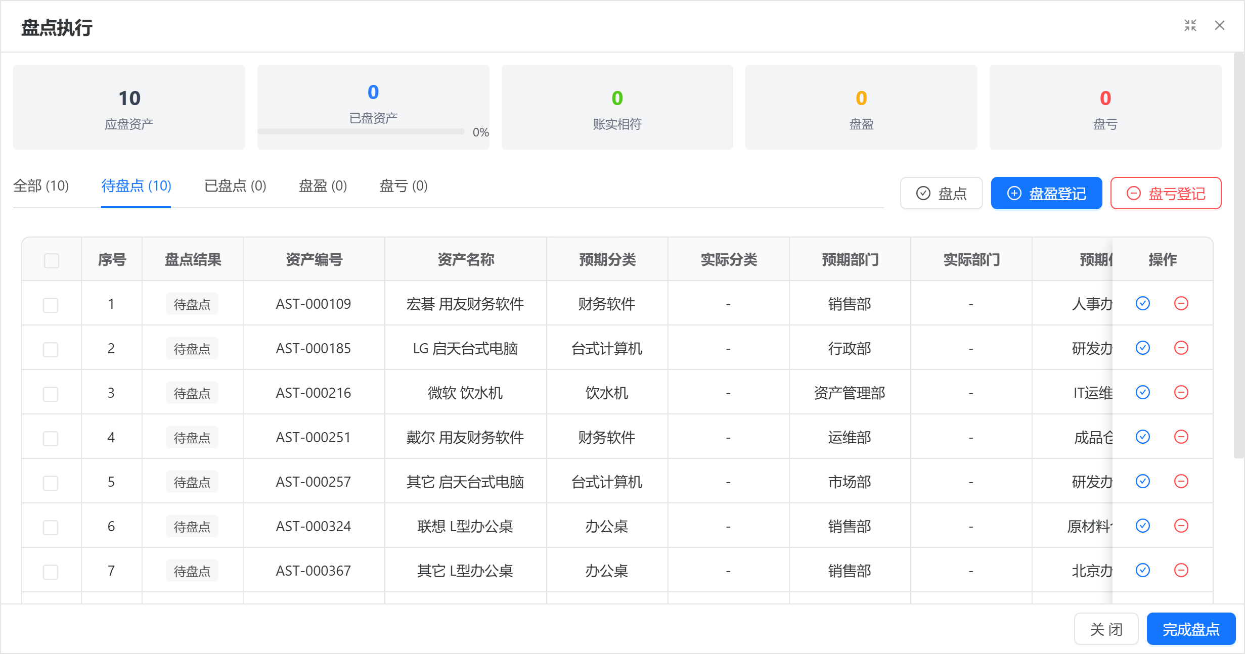Click the 盘点结果 column header

(x=193, y=259)
